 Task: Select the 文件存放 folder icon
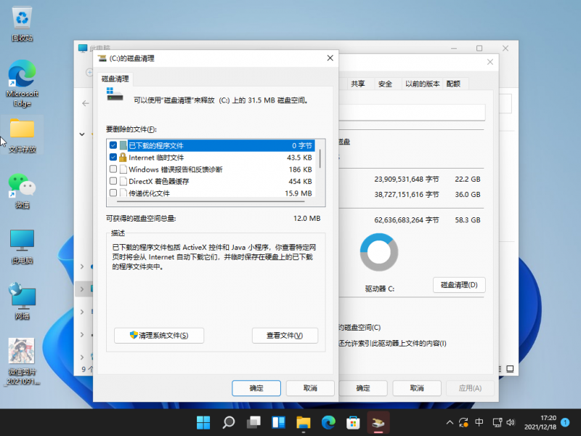pos(22,130)
